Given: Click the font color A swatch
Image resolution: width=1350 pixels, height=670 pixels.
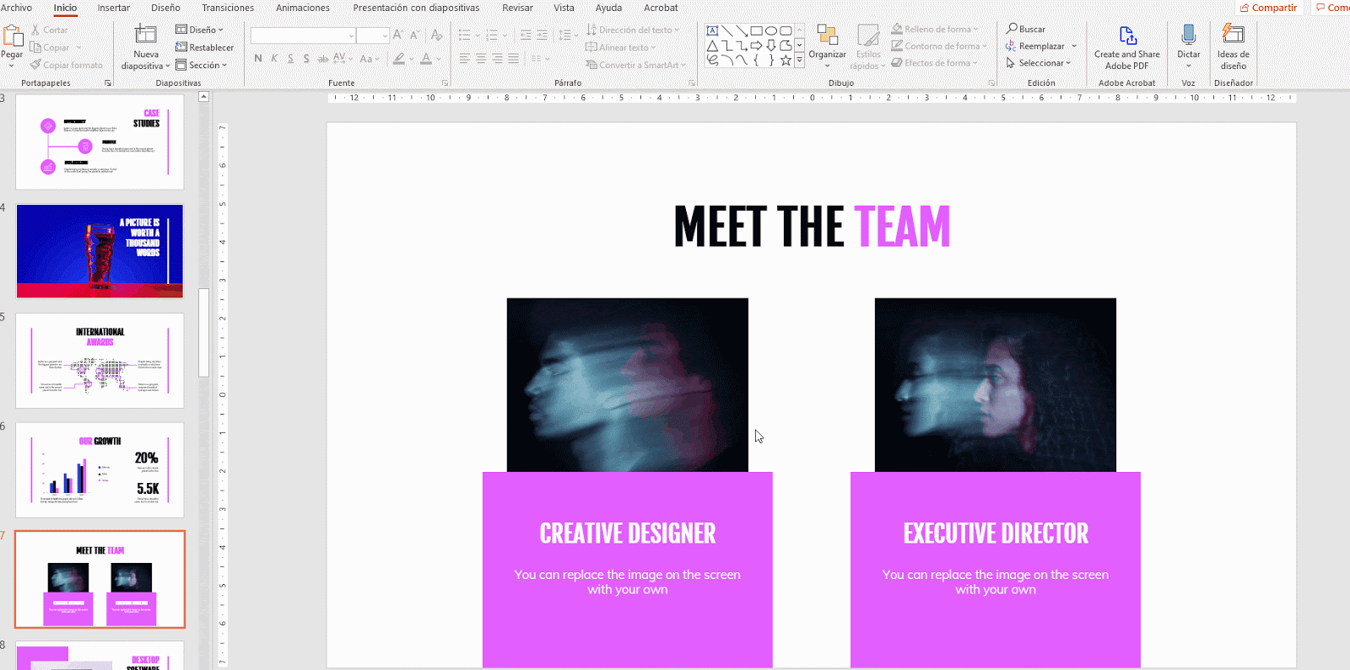Looking at the screenshot, I should click(x=426, y=58).
